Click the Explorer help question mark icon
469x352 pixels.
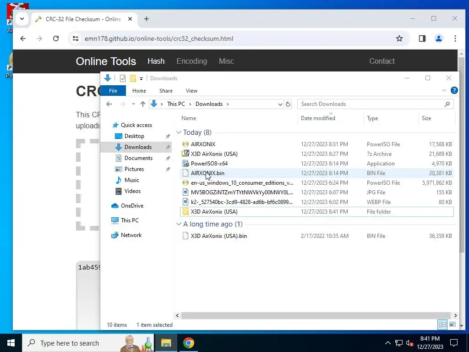(454, 90)
